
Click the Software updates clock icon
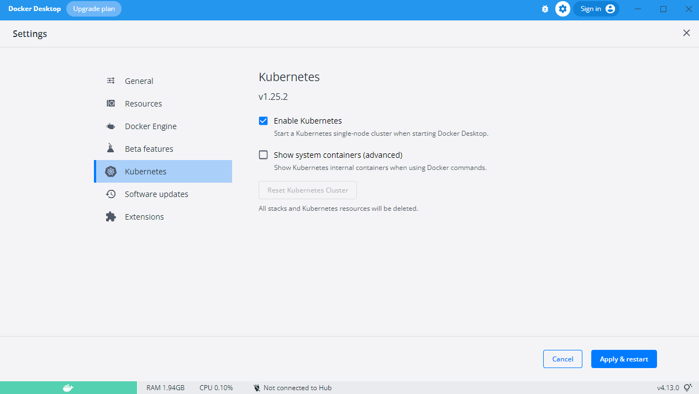tap(111, 194)
